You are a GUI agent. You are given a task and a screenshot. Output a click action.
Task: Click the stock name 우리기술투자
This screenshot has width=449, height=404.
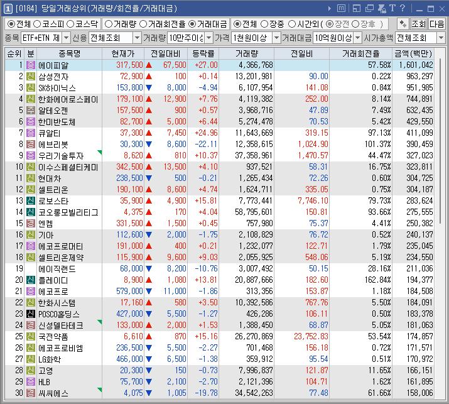point(61,156)
